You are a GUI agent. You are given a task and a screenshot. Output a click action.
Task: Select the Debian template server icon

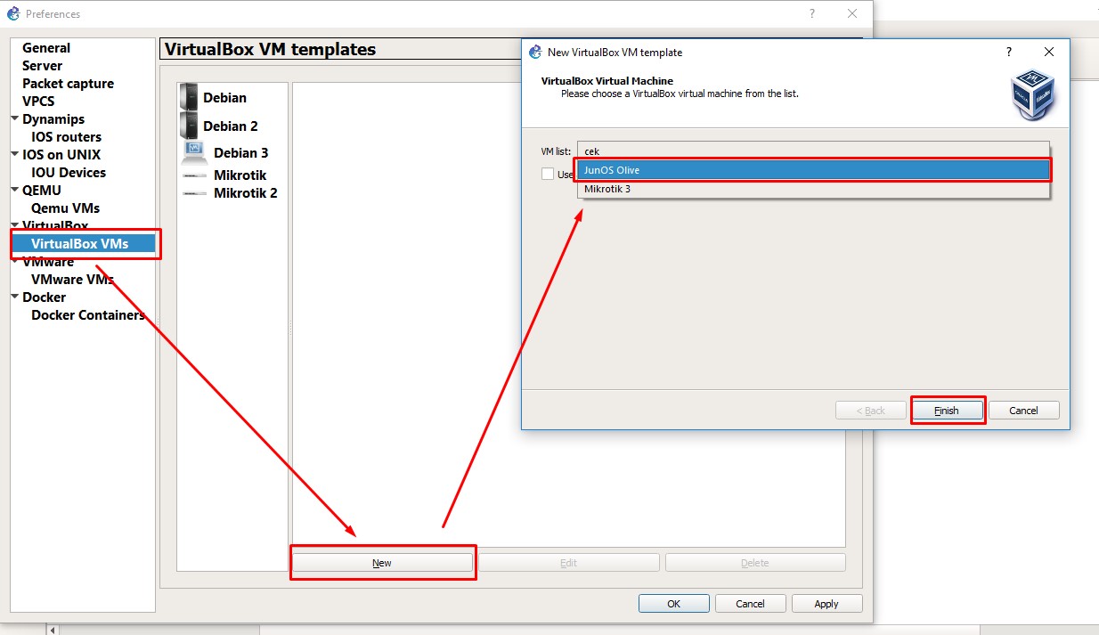tap(189, 97)
